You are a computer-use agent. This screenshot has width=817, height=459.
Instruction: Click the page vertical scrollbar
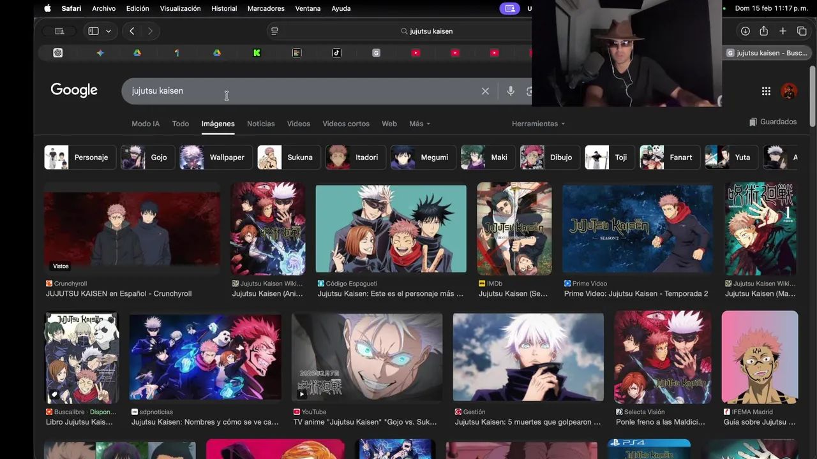click(812, 96)
